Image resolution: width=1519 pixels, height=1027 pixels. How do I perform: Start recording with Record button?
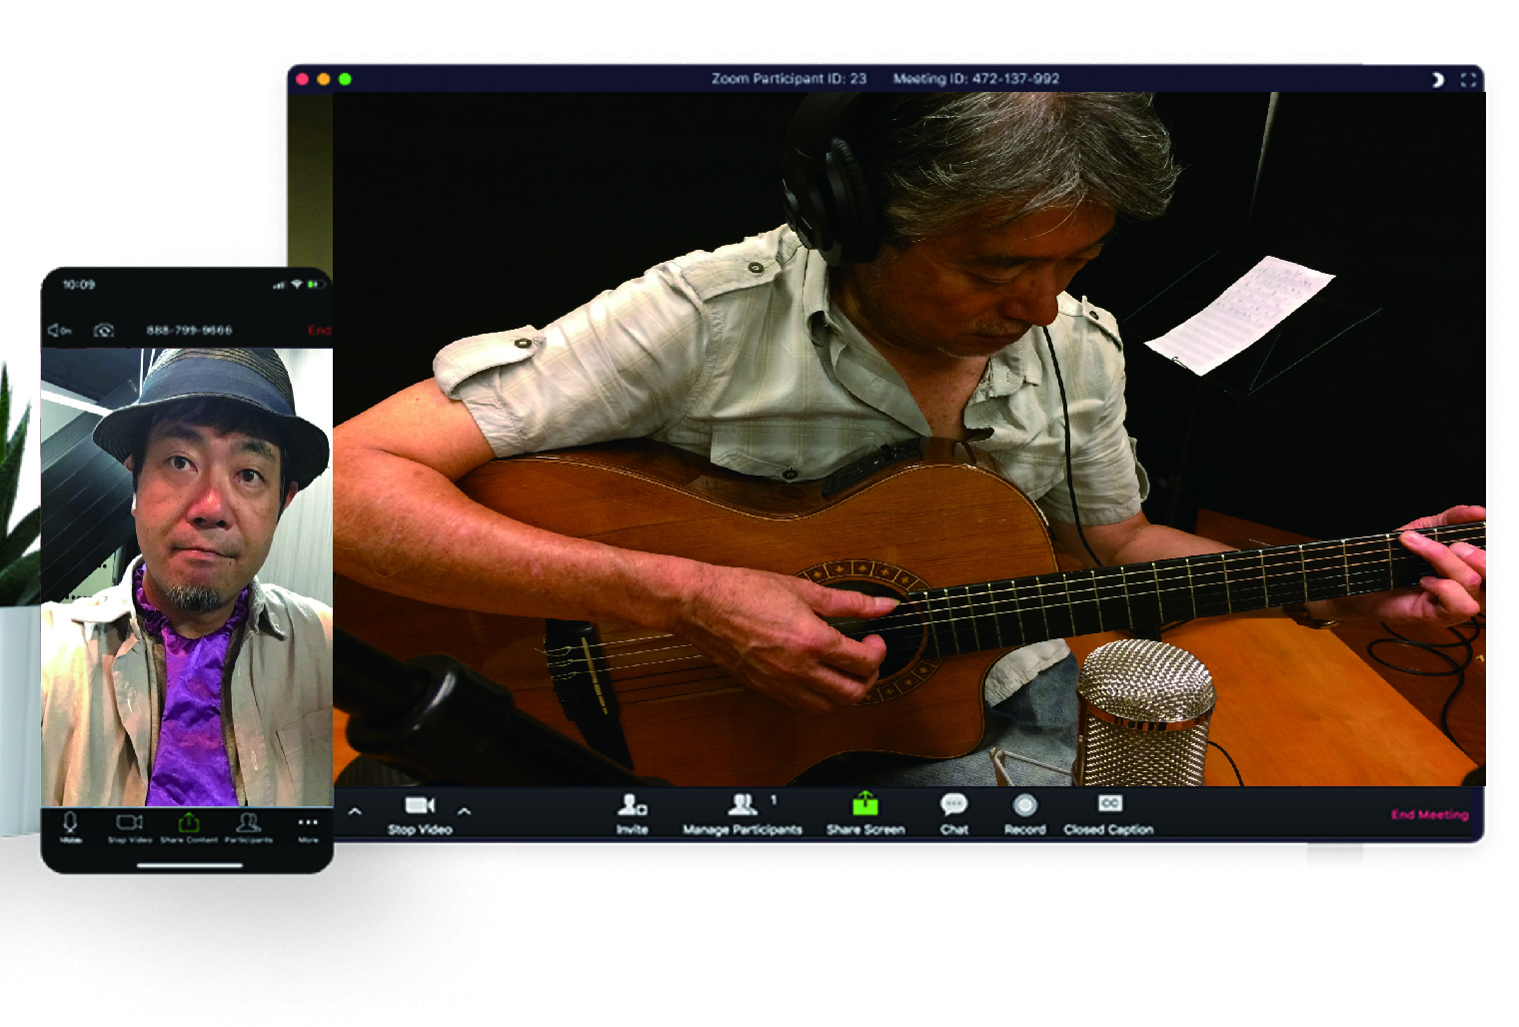[x=1024, y=814]
